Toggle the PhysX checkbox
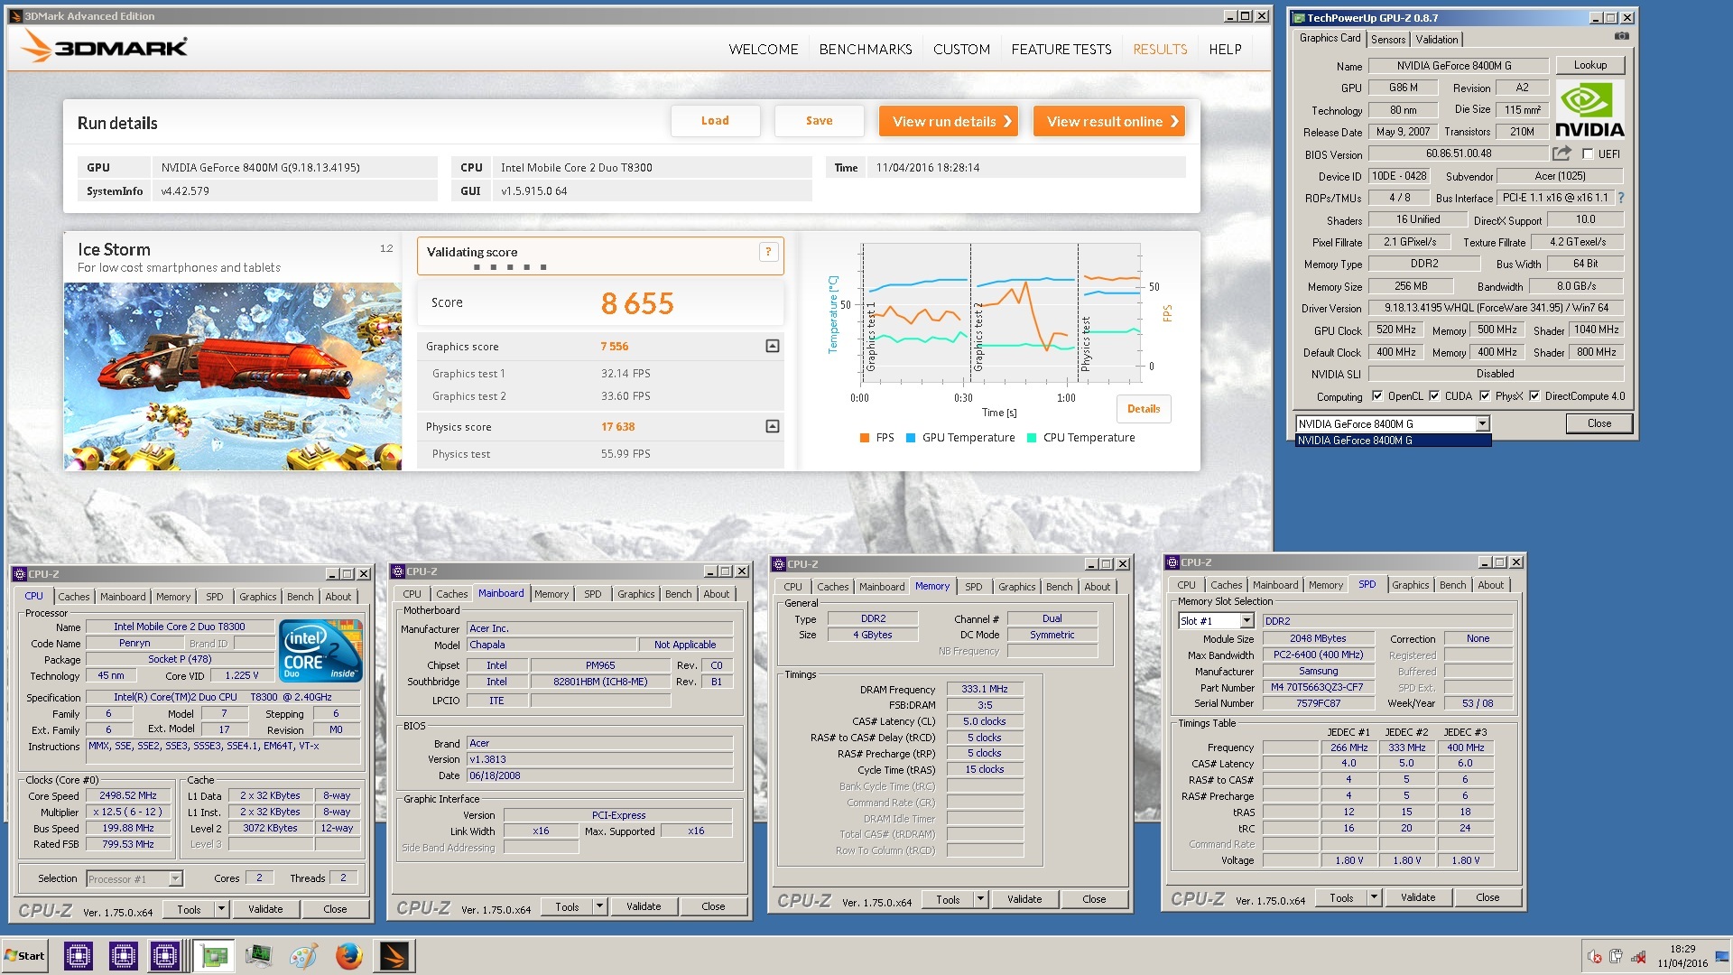1733x975 pixels. pyautogui.click(x=1485, y=396)
